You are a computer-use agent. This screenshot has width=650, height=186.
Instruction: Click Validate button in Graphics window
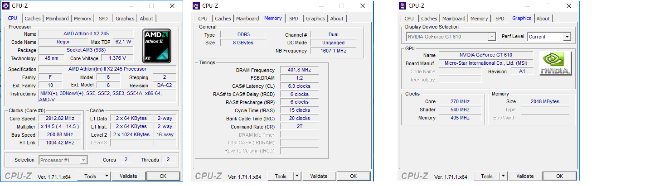click(525, 176)
